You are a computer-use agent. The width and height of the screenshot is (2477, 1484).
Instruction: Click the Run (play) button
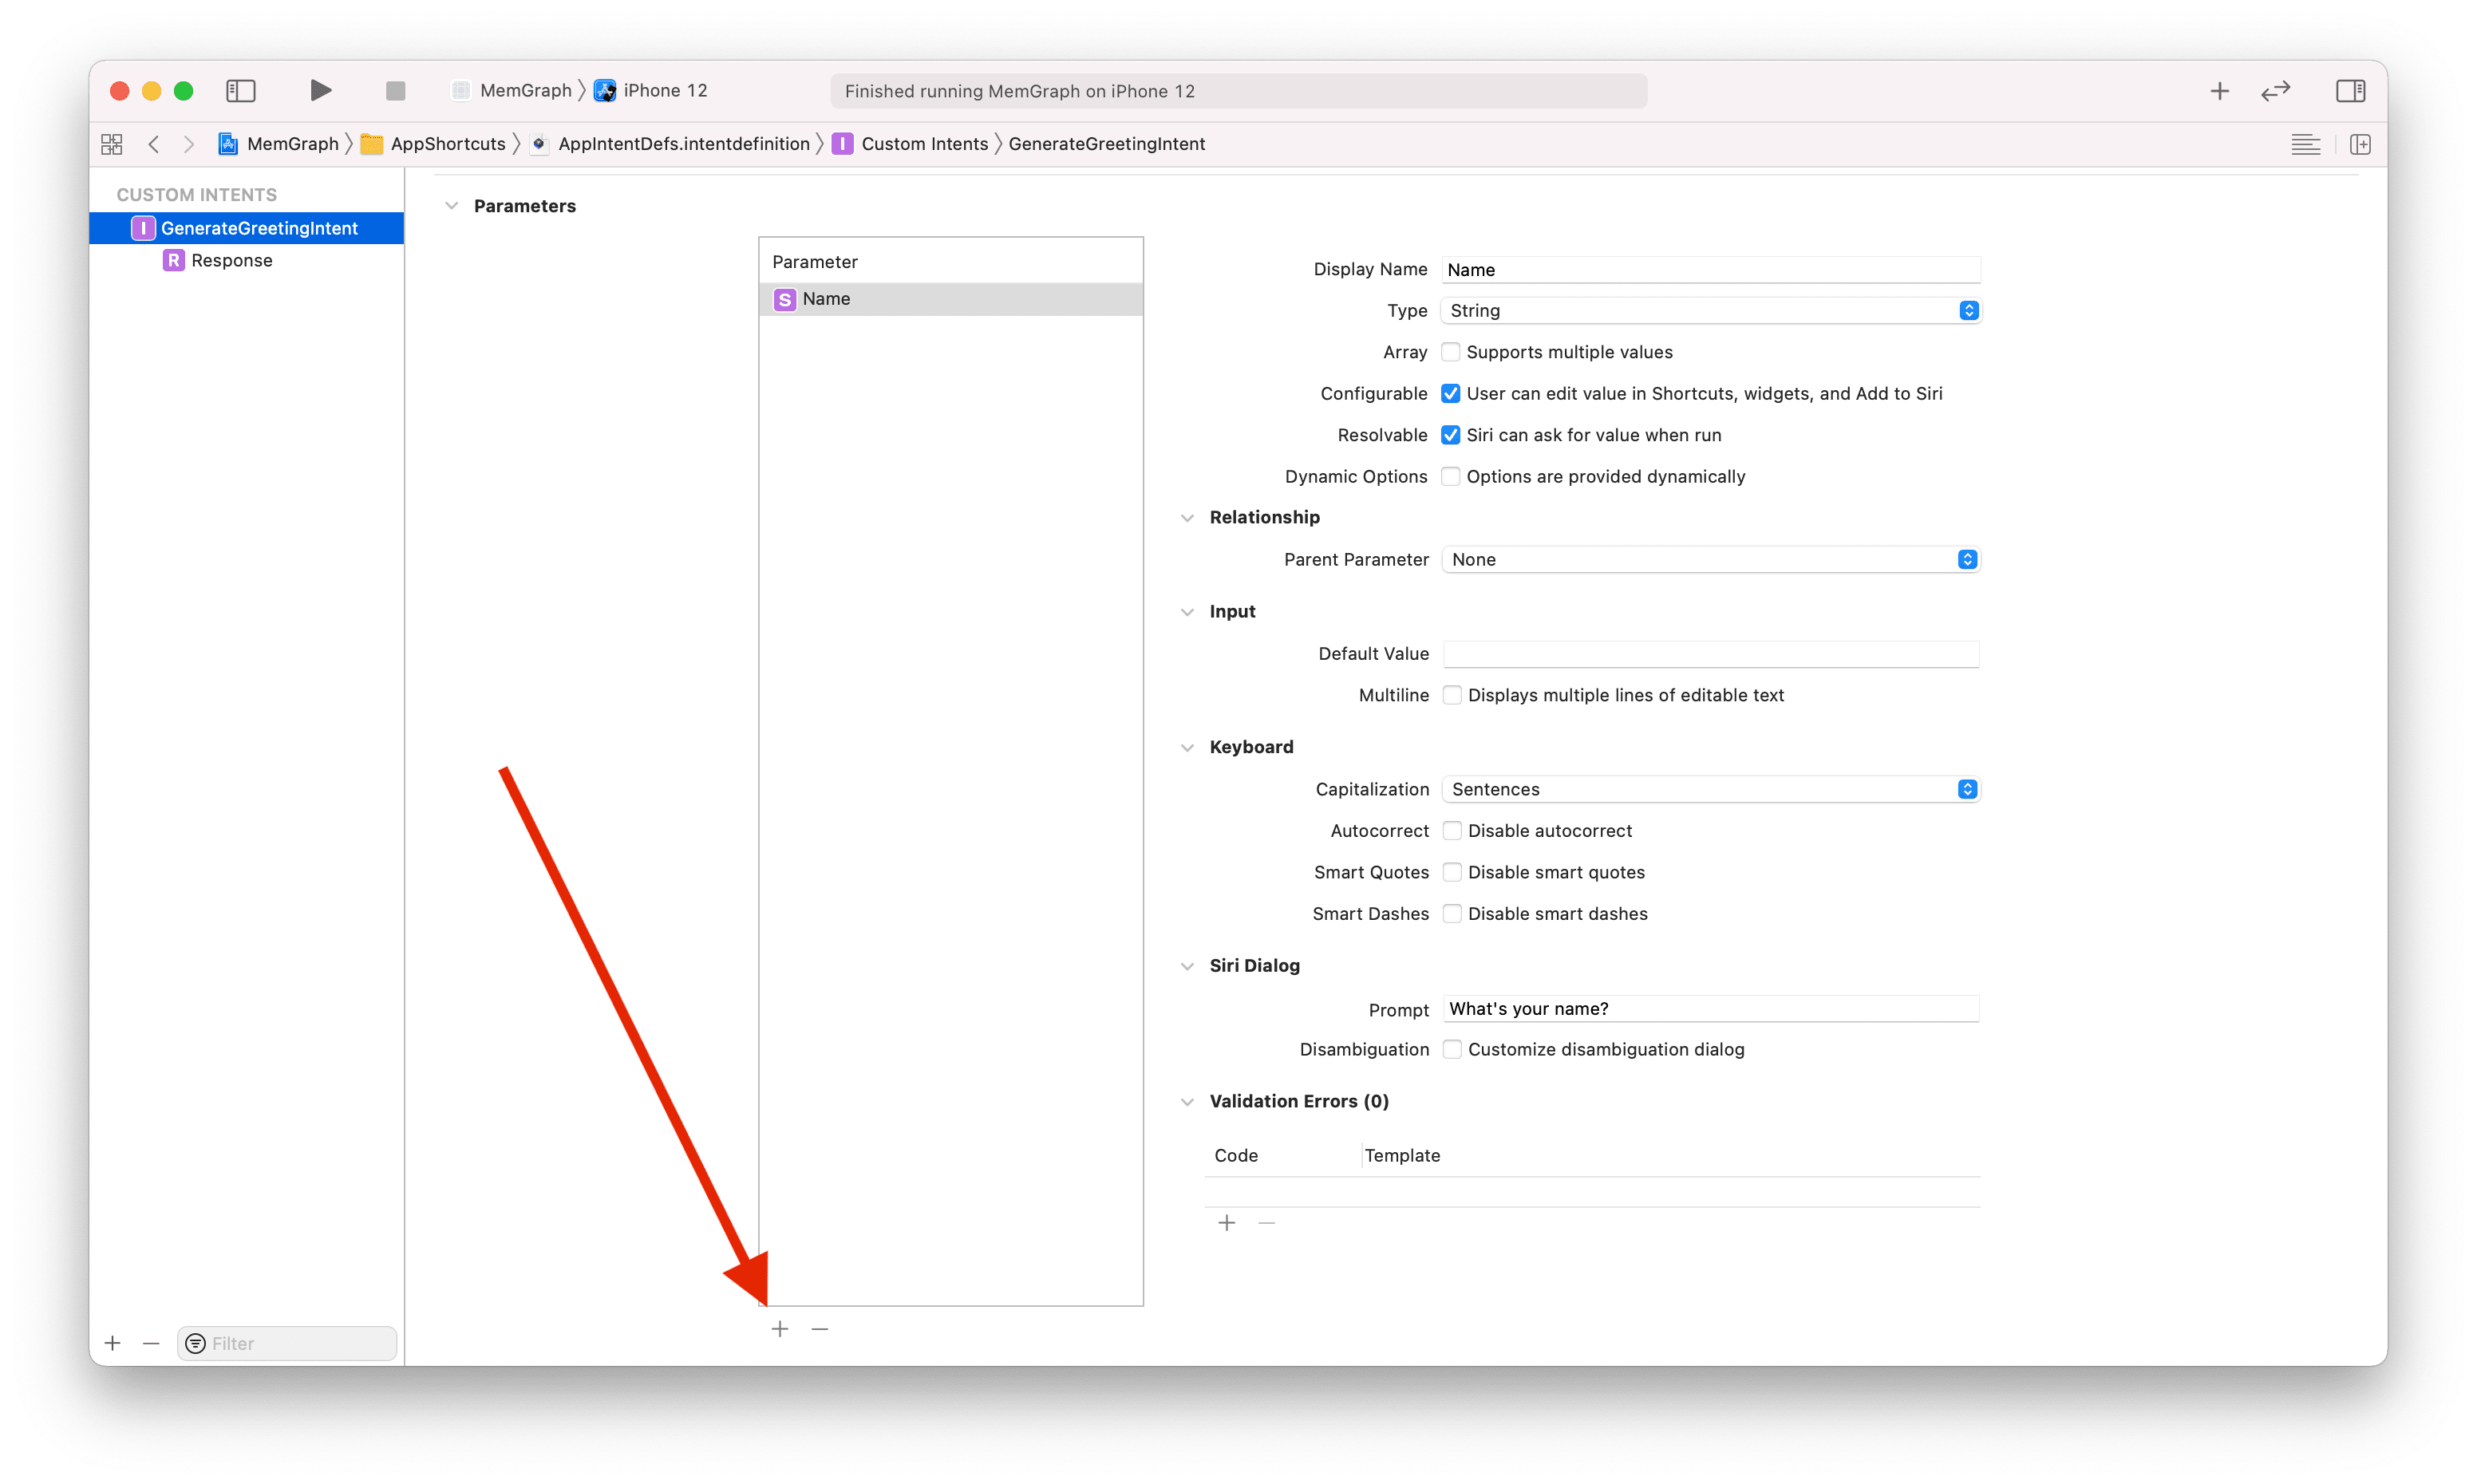[320, 91]
